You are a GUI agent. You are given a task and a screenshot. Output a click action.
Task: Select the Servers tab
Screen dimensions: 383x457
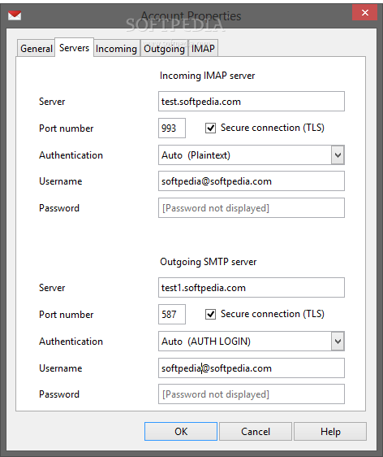click(x=74, y=47)
